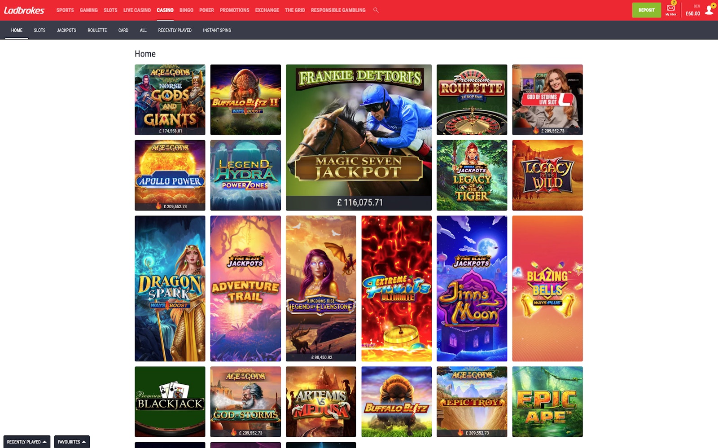Open the search magnifier icon
Image resolution: width=718 pixels, height=448 pixels.
pyautogui.click(x=375, y=10)
